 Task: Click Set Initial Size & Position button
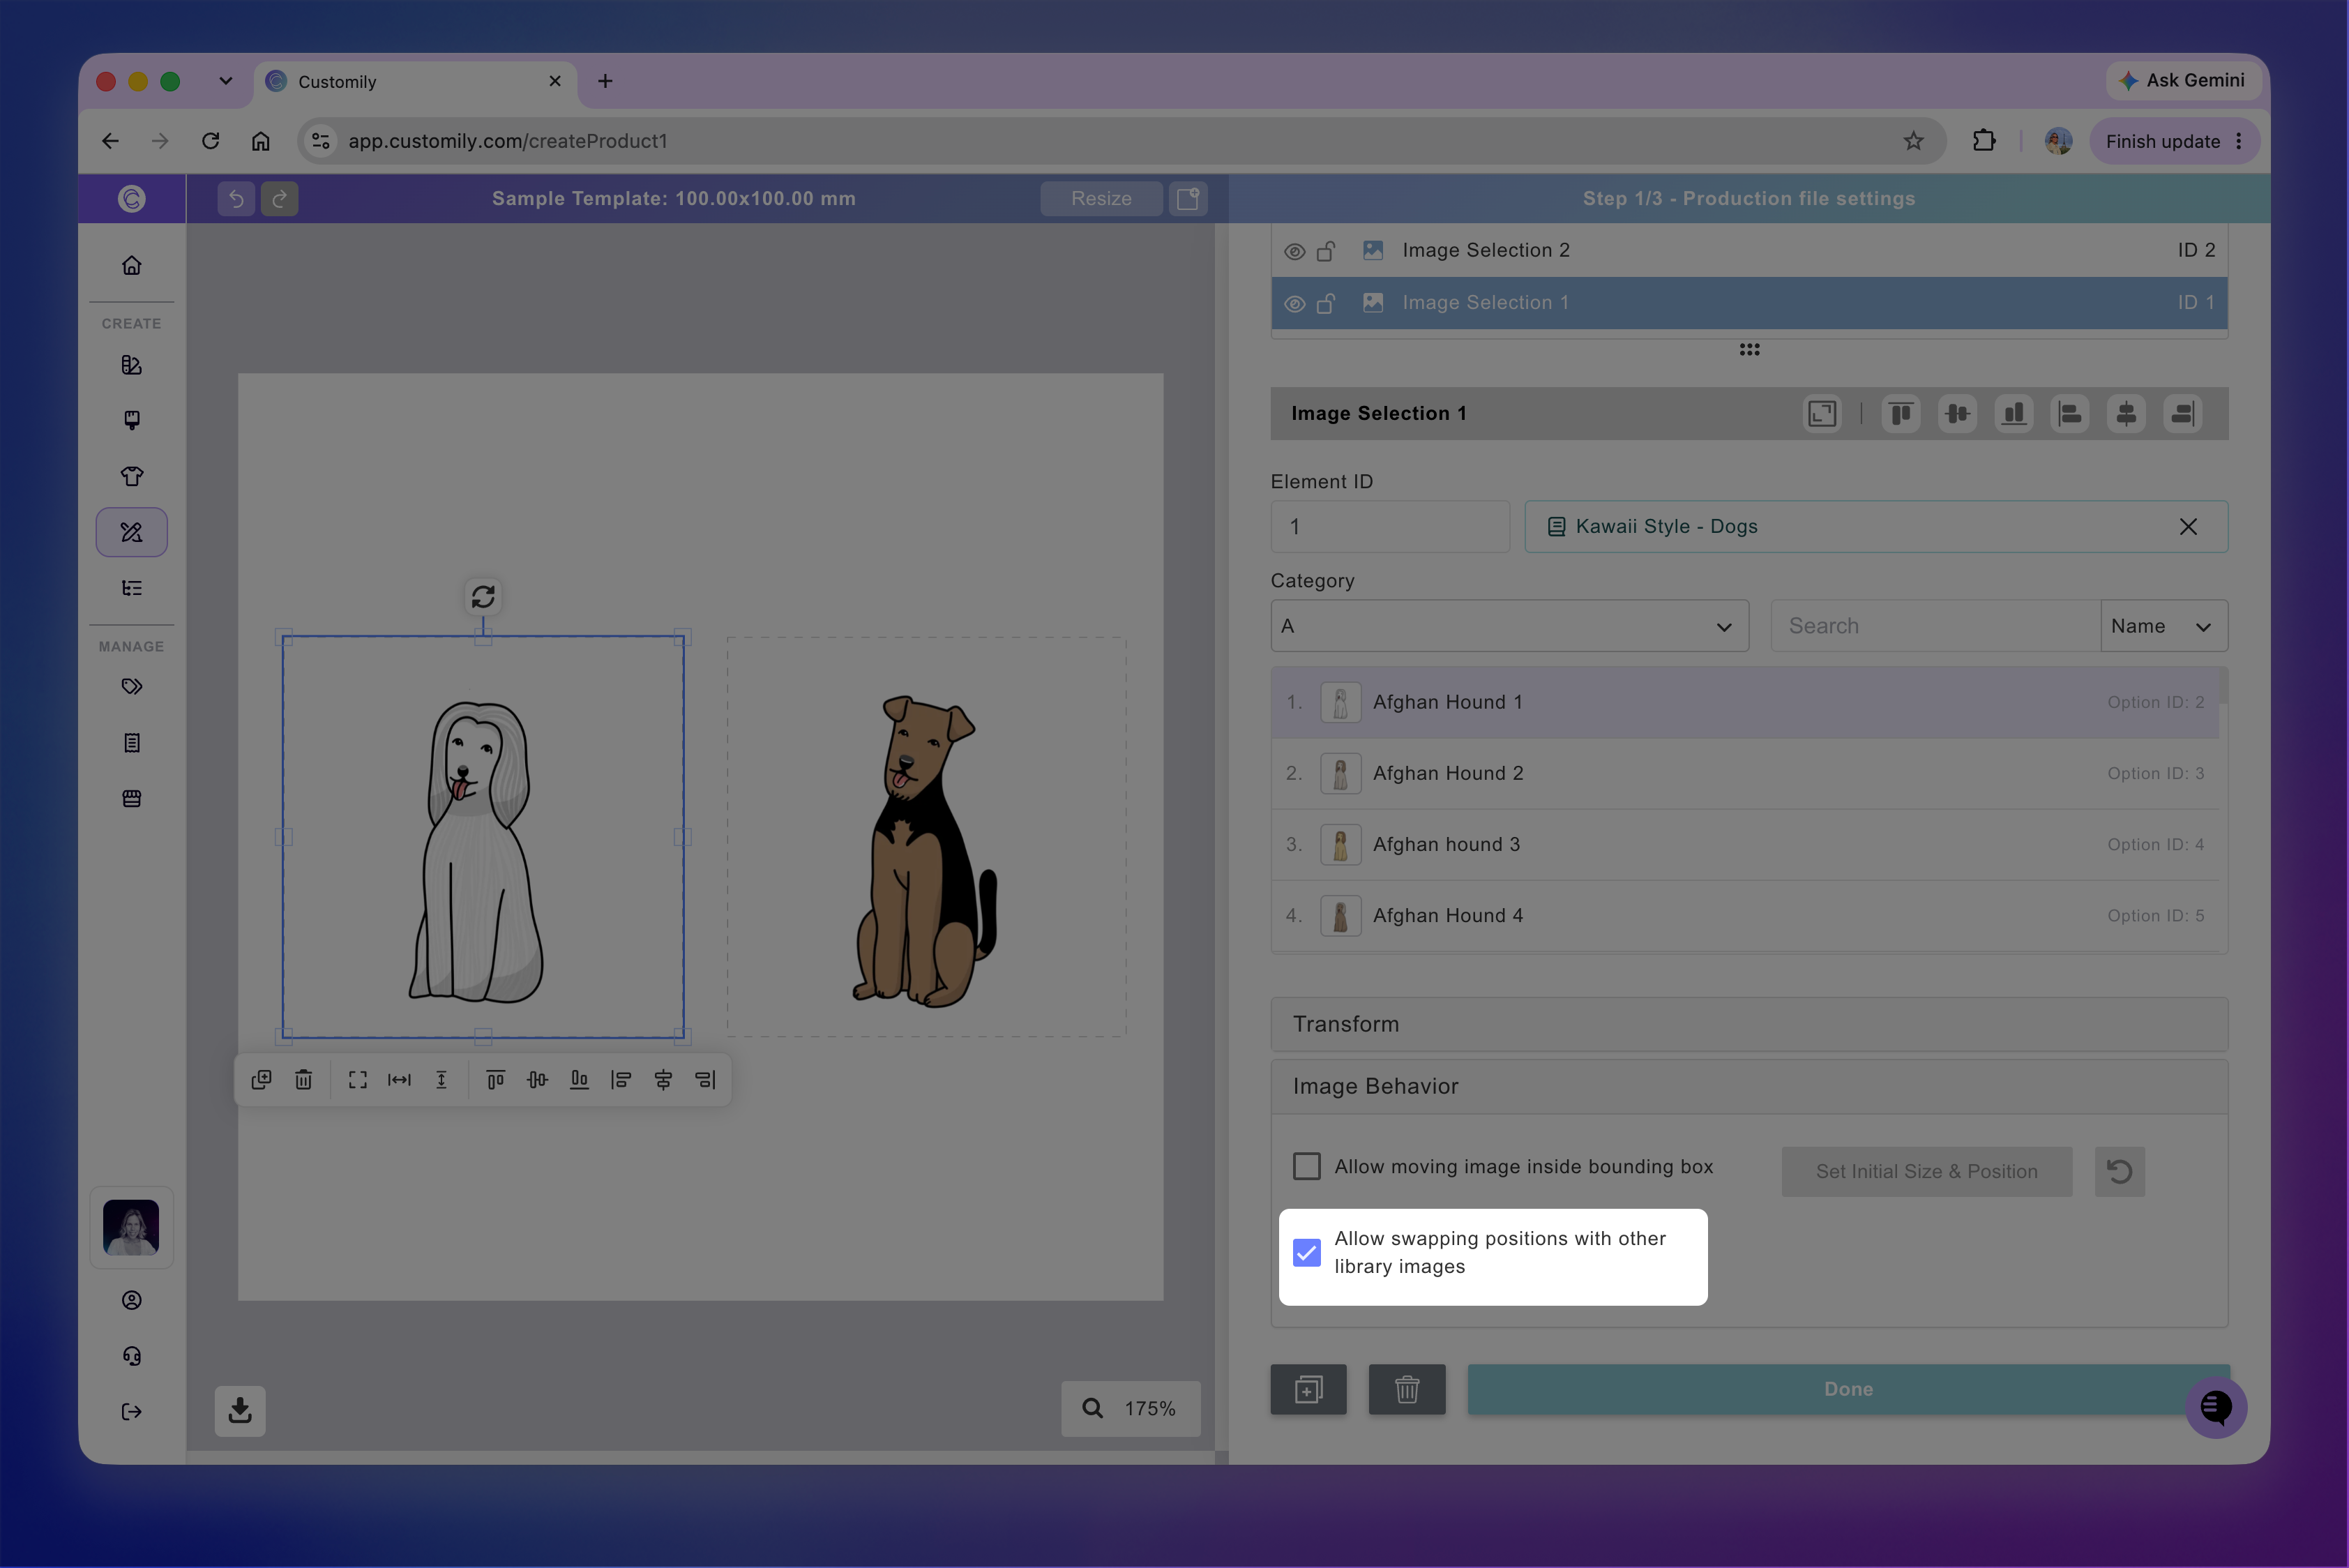tap(1926, 1171)
